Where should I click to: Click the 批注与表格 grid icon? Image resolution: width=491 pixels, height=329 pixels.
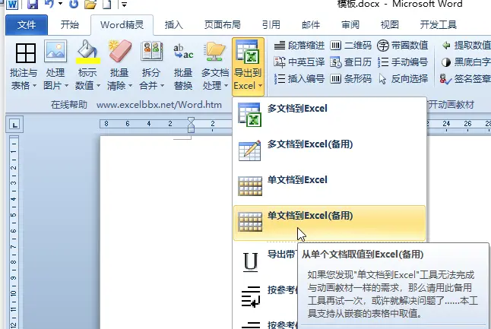[25, 53]
